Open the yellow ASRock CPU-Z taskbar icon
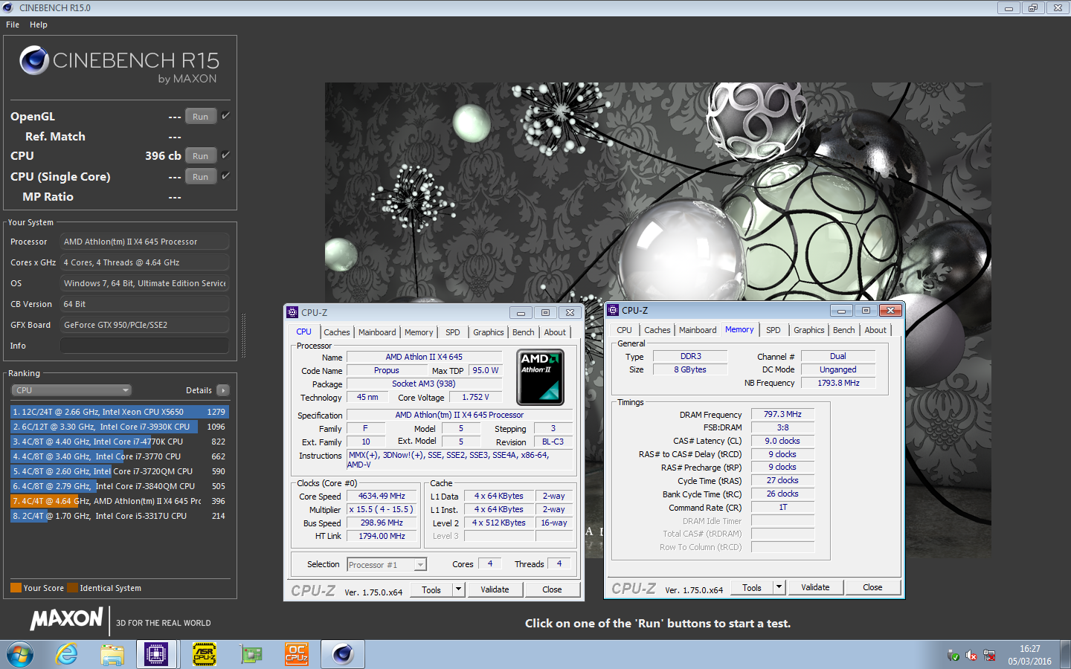1071x669 pixels. [205, 654]
